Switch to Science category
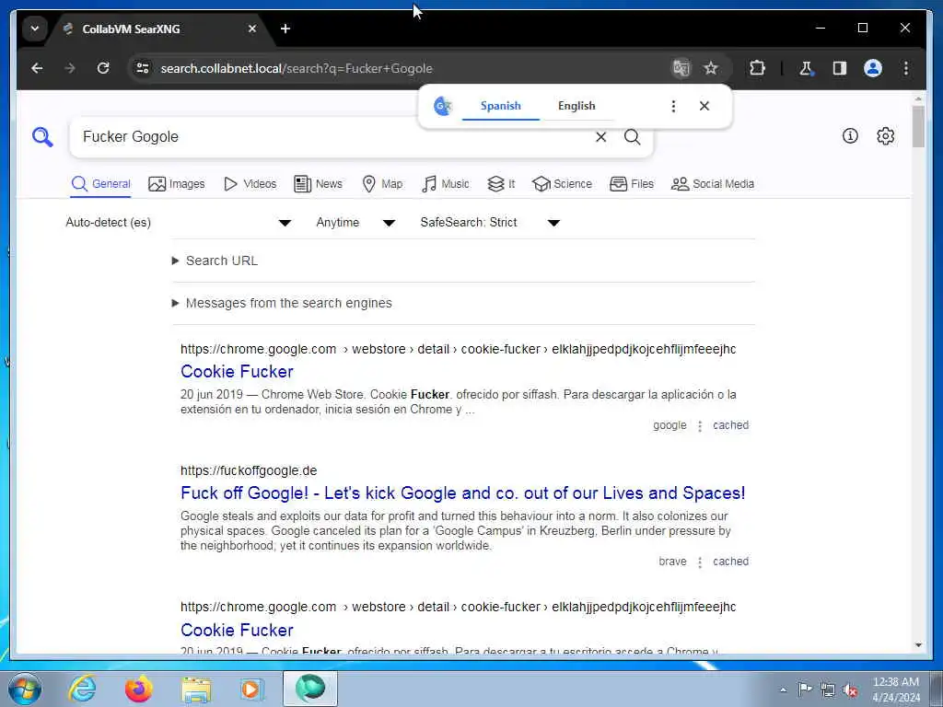 point(563,184)
